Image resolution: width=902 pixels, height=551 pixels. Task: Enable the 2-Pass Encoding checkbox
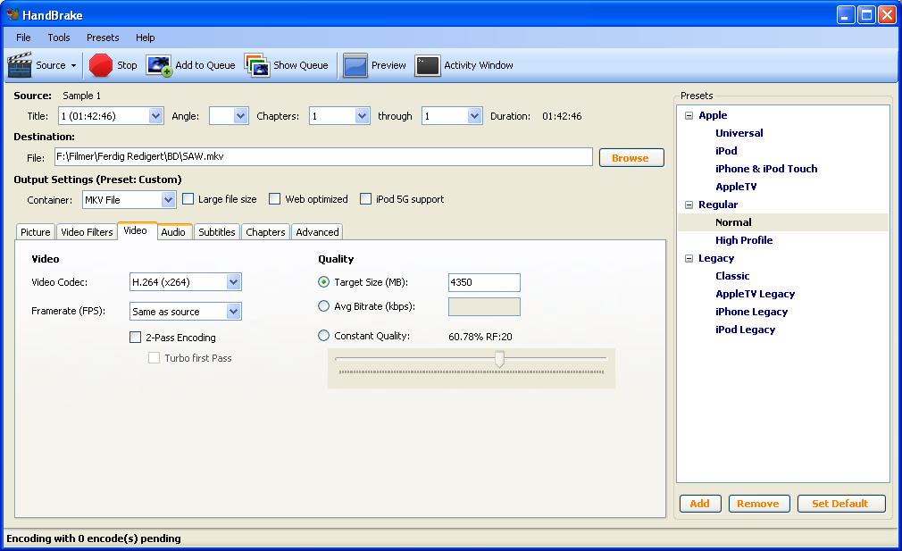click(x=136, y=338)
